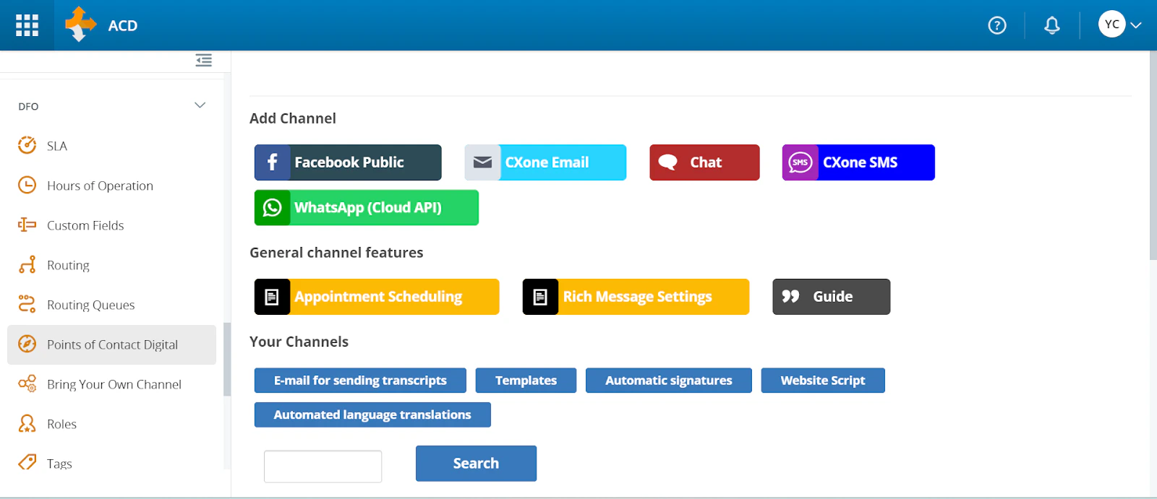Open the Website Script button
The height and width of the screenshot is (499, 1157).
click(x=823, y=381)
